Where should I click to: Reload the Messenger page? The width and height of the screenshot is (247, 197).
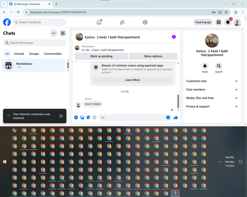point(18,12)
